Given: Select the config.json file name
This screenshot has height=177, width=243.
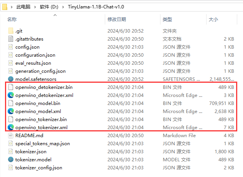Looking at the screenshot, I should pyautogui.click(x=27, y=47).
